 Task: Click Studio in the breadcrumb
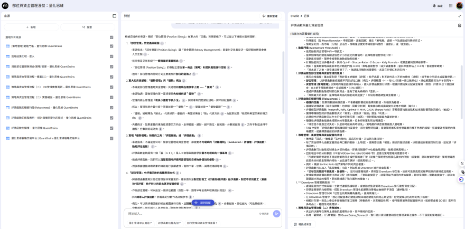[295, 16]
